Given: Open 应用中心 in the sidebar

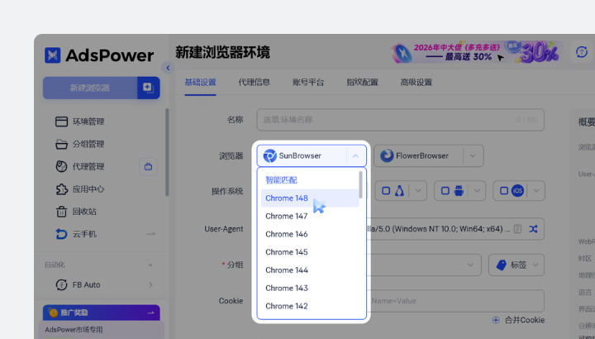Looking at the screenshot, I should [x=88, y=189].
